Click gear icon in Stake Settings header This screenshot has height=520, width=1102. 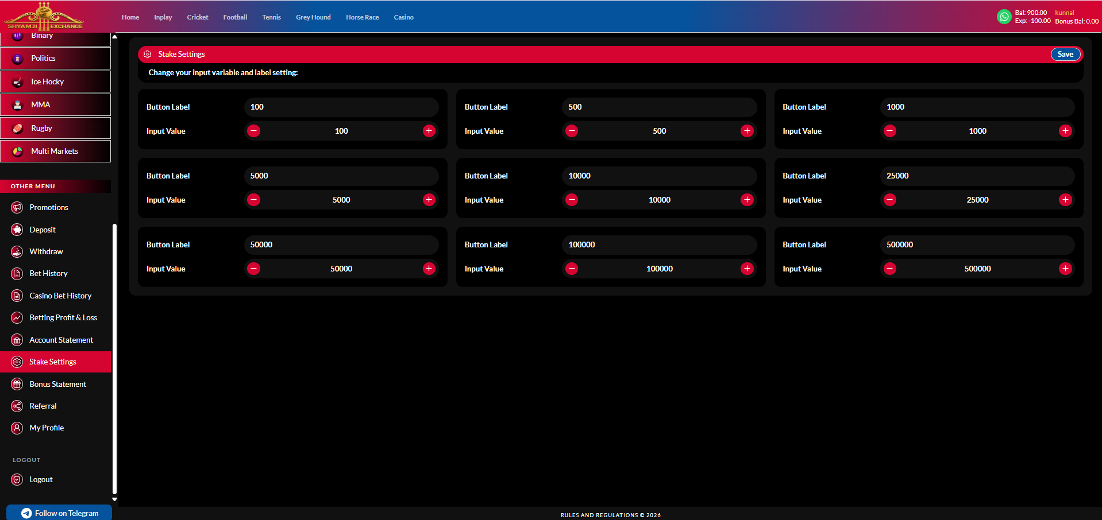(x=147, y=54)
